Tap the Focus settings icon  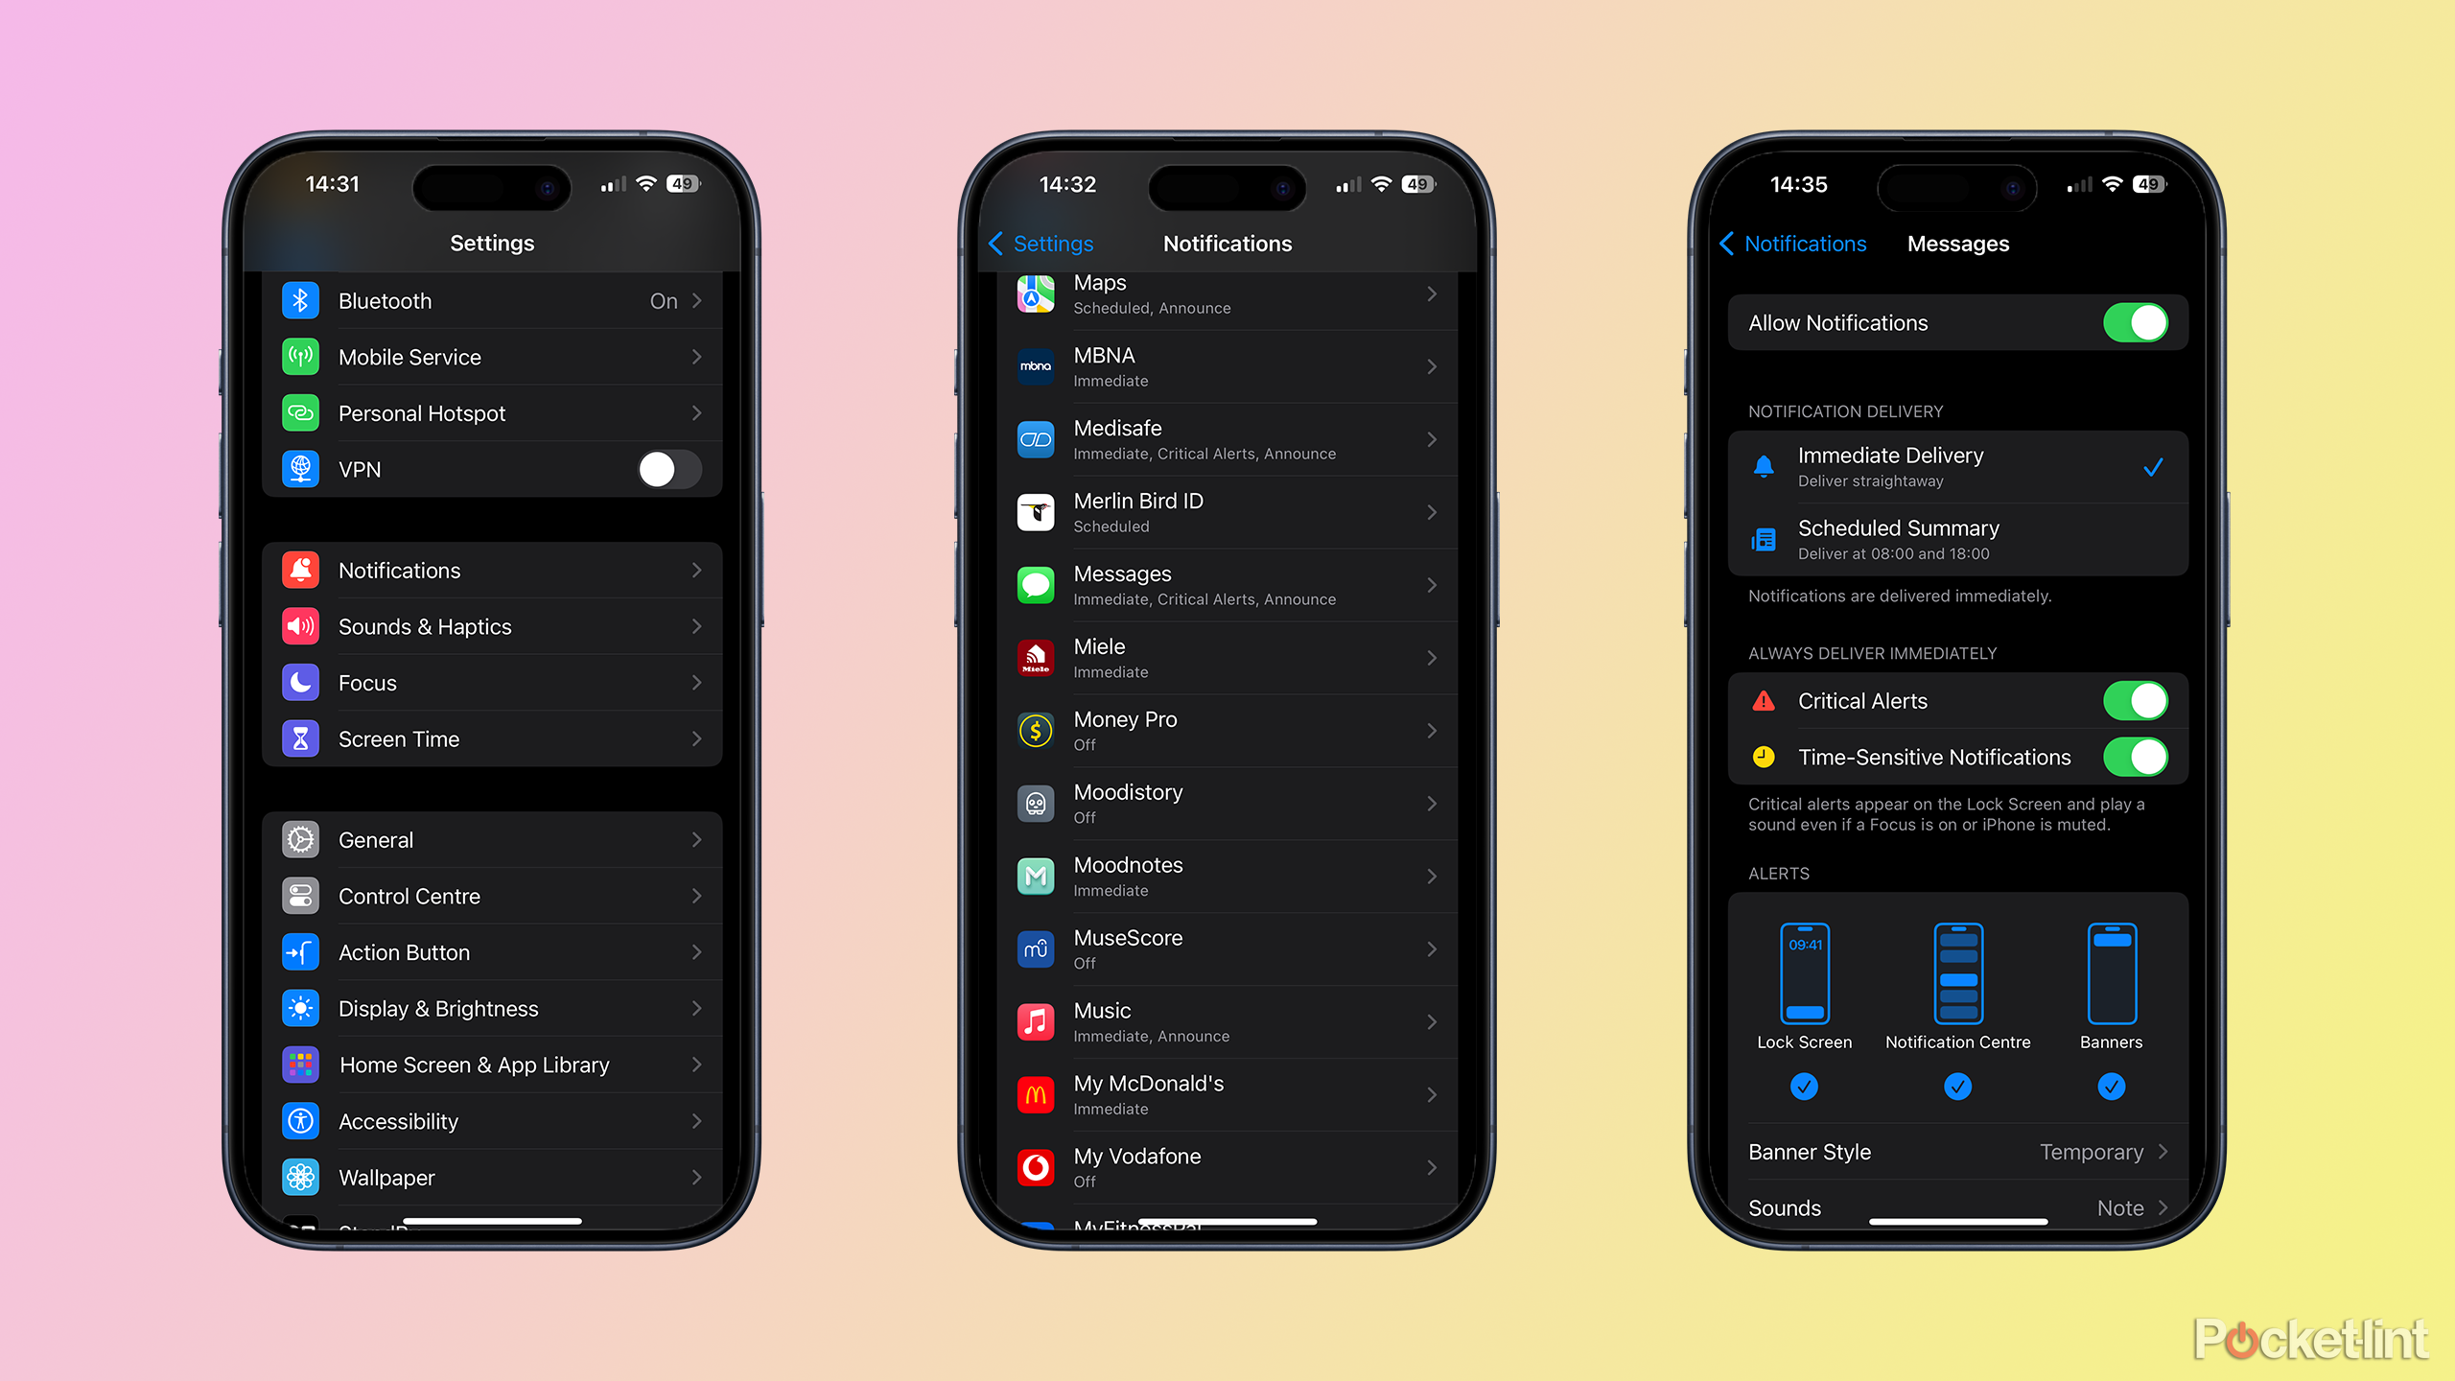tap(303, 681)
